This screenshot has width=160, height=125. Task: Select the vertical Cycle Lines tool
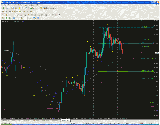coord(56,15)
